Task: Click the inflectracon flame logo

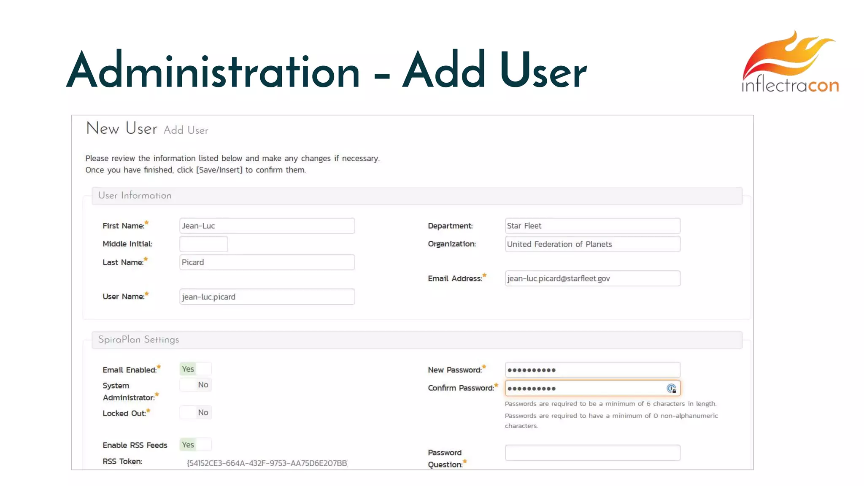Action: (790, 61)
